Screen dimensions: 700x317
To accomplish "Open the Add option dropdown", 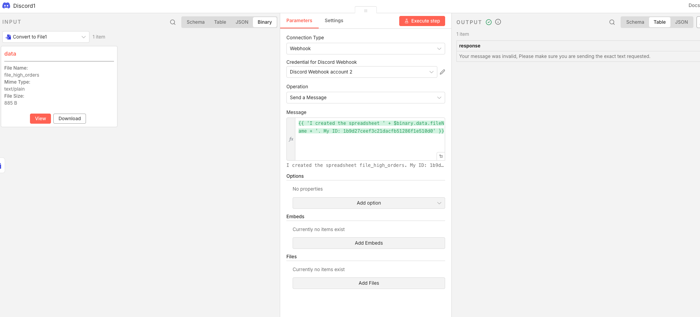I will pyautogui.click(x=368, y=203).
